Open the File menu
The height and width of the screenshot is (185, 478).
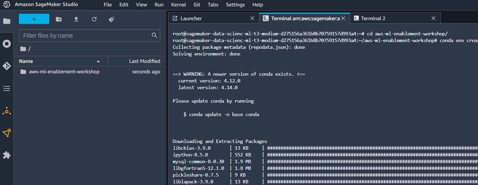click(108, 5)
